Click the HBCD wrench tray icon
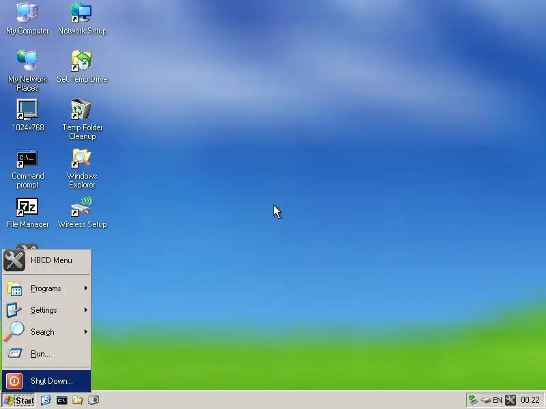 pyautogui.click(x=511, y=400)
